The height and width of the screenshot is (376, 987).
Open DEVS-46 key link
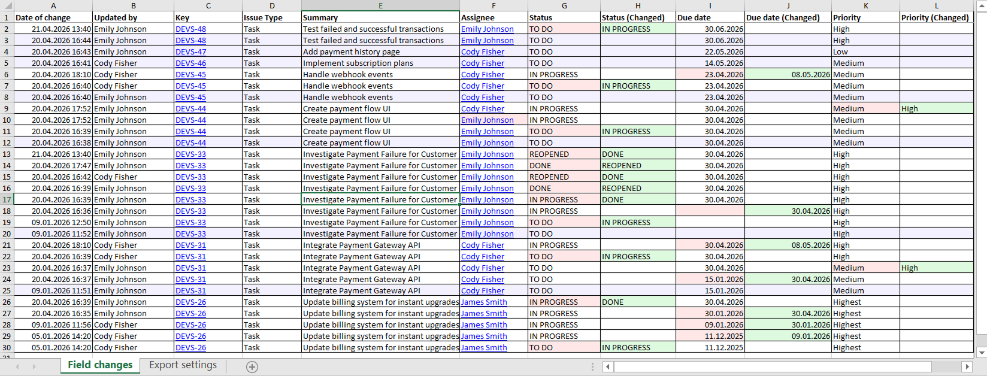[x=190, y=63]
